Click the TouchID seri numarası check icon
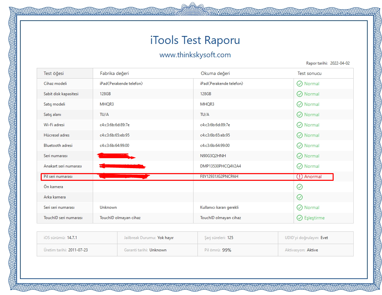 point(299,218)
